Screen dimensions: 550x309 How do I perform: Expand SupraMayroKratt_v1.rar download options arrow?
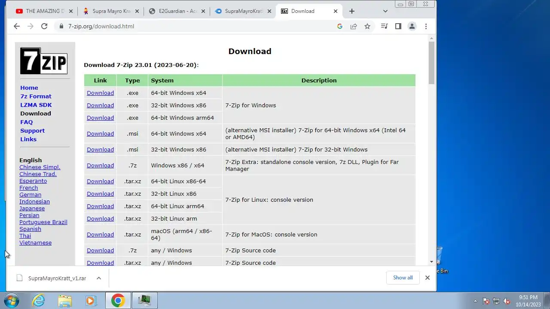pos(99,278)
